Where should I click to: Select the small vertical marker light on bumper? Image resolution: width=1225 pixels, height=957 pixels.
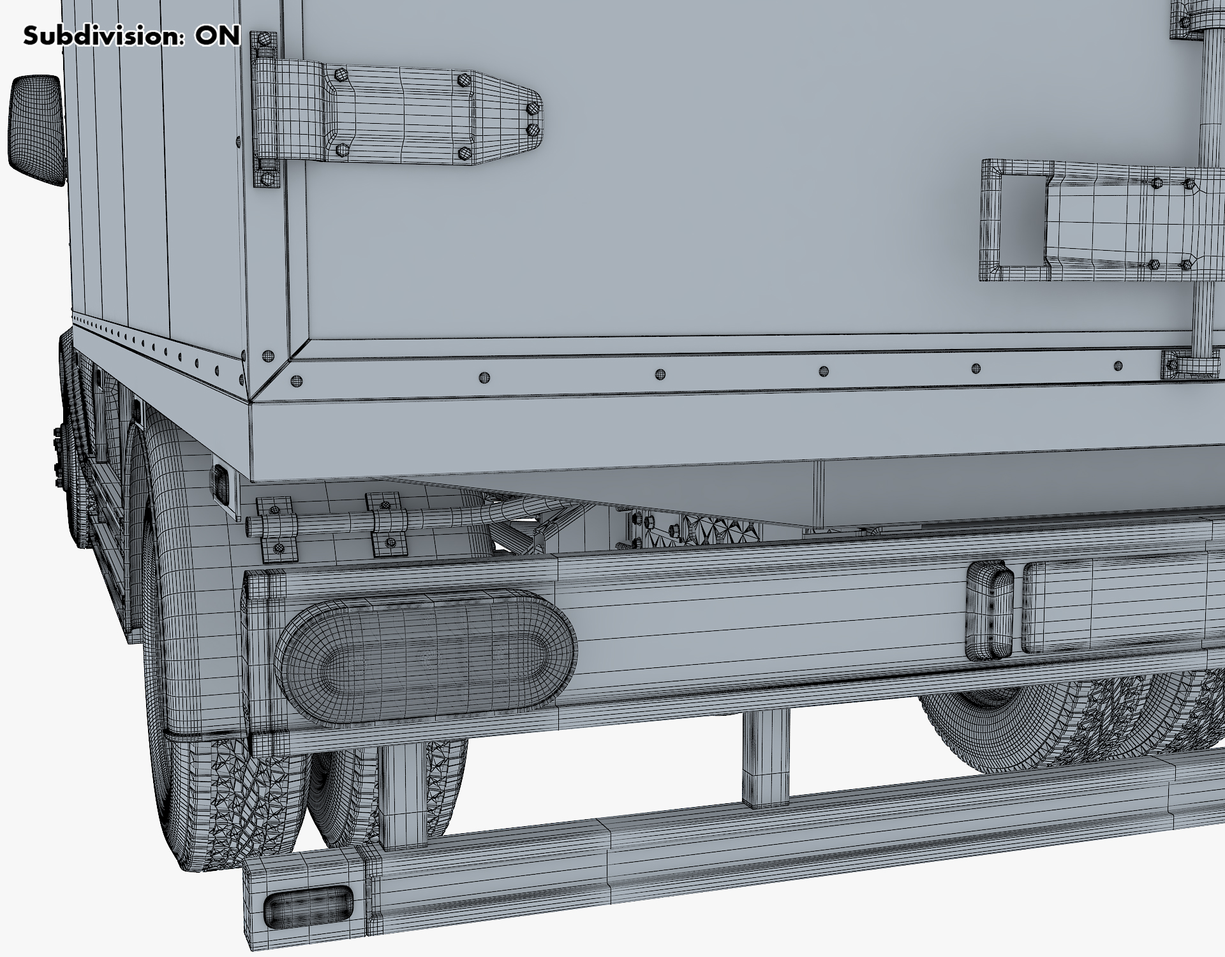coord(989,611)
